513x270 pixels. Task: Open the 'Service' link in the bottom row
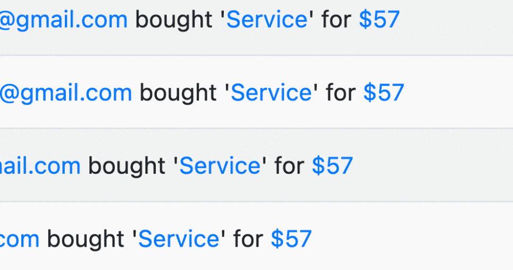coord(179,239)
